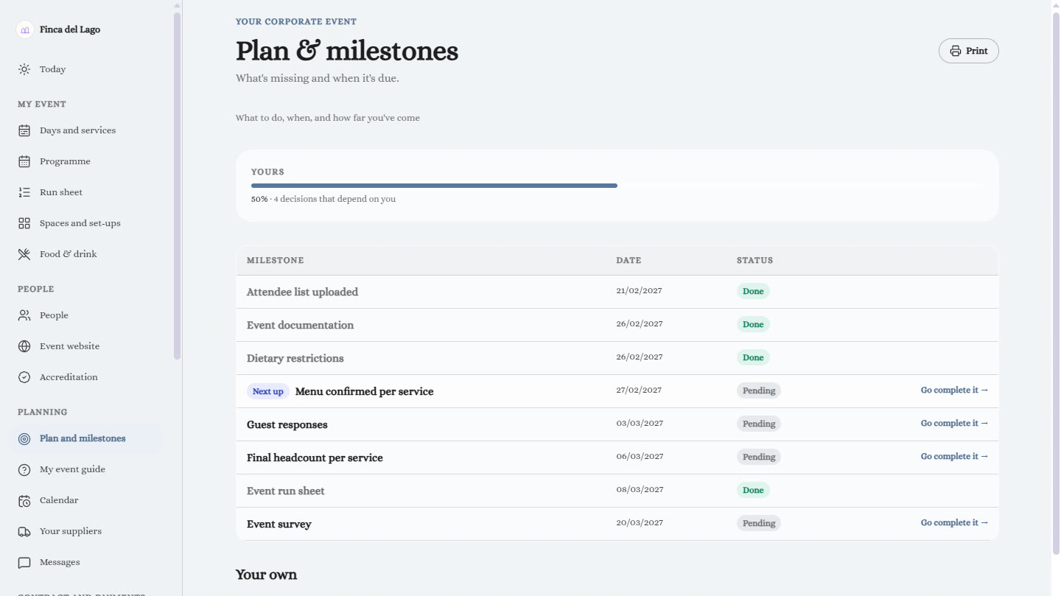Click the 50% decisions progress caption
Screen dimensions: 1061x596
click(323, 199)
